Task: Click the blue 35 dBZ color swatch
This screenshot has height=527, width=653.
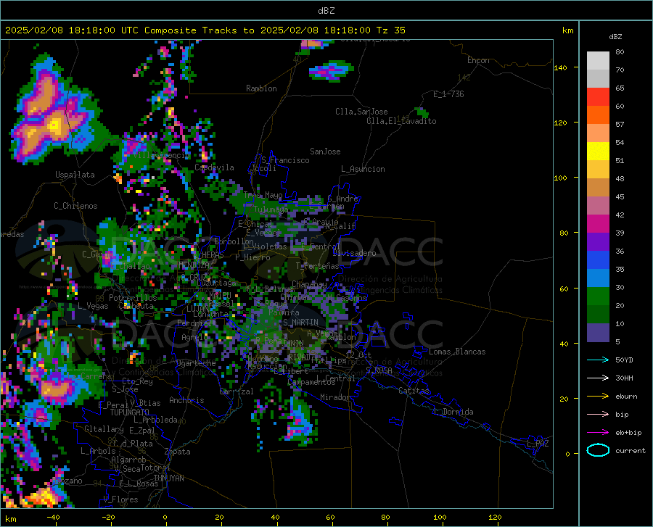Action: [x=598, y=260]
